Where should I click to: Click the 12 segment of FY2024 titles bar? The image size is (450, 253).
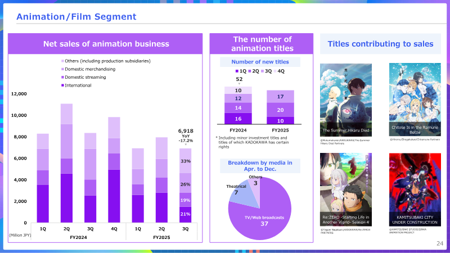238,98
